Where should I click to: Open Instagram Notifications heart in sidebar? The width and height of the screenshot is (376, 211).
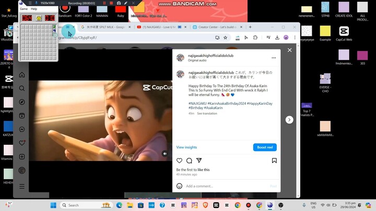point(22,143)
